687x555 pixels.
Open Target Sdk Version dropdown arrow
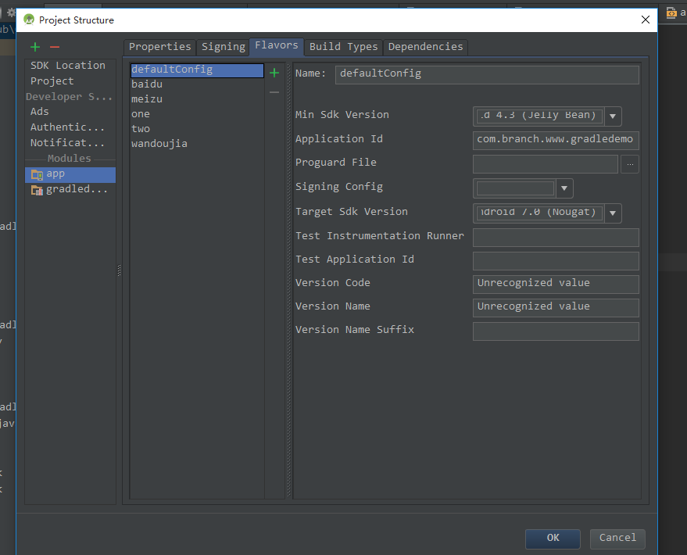(613, 213)
